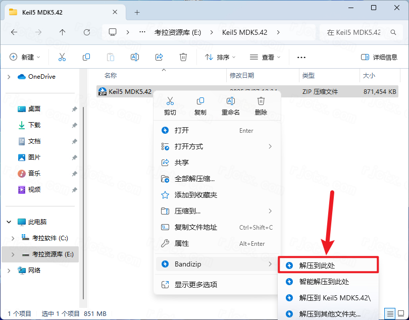Viewport: 409px width, 320px height.
Task: Click the Copy icon in the toolbar
Action: pyautogui.click(x=86, y=57)
